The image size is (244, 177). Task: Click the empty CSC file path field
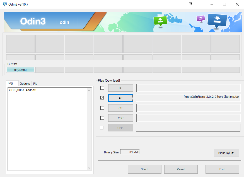pyautogui.click(x=189, y=118)
